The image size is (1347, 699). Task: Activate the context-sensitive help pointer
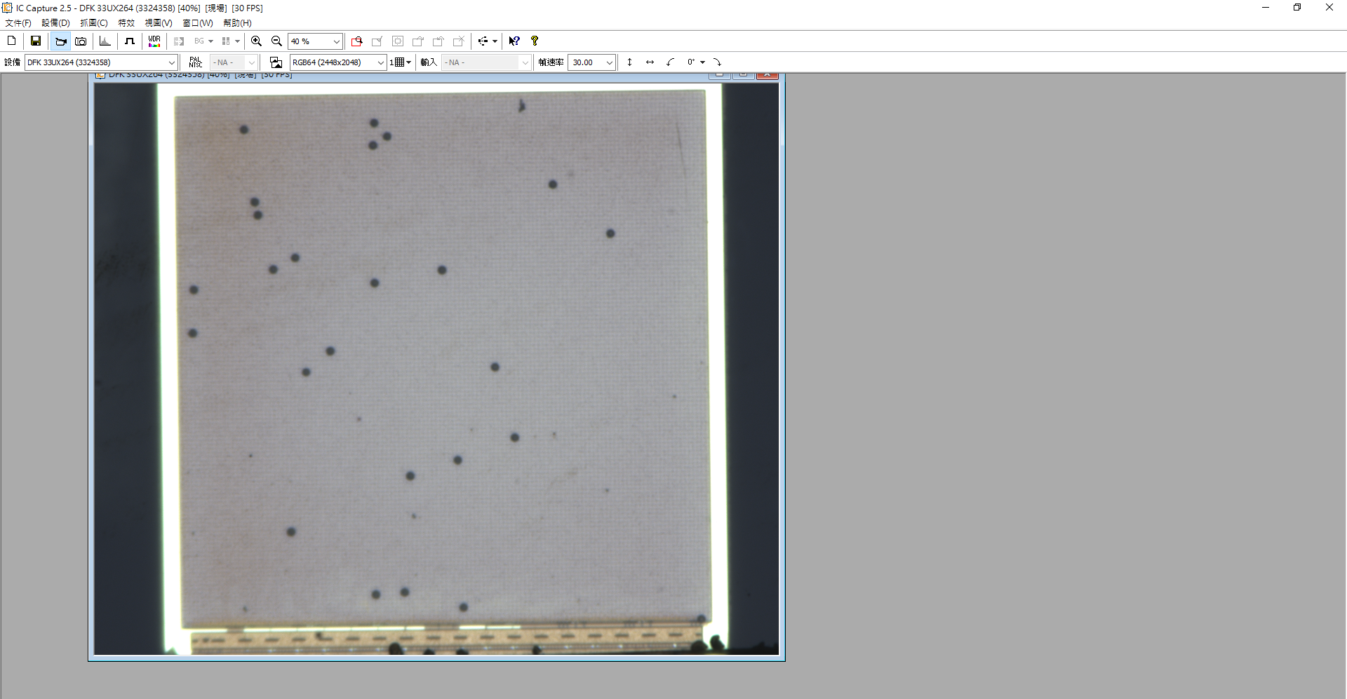(514, 41)
